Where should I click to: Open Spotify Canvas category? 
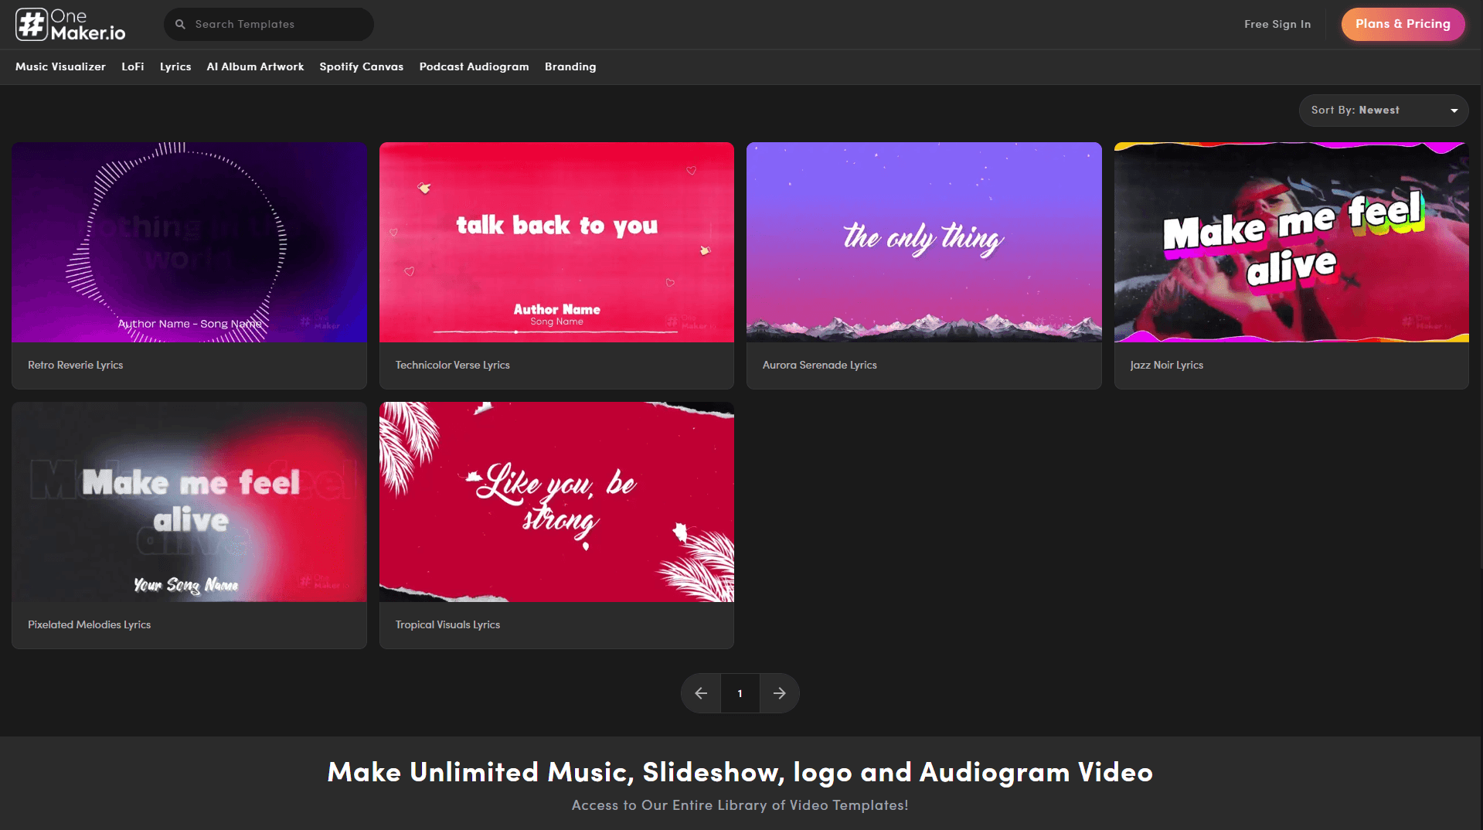[x=362, y=66]
